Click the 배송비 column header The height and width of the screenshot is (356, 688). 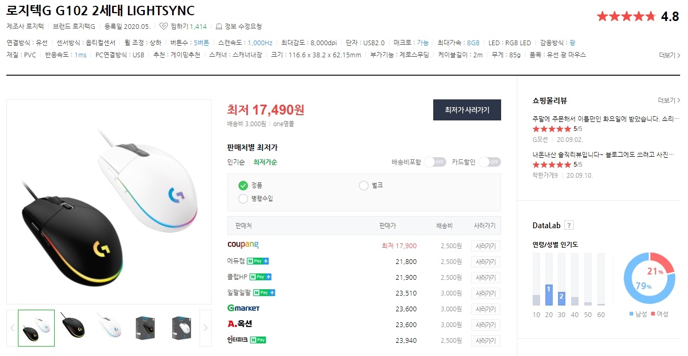[445, 226]
